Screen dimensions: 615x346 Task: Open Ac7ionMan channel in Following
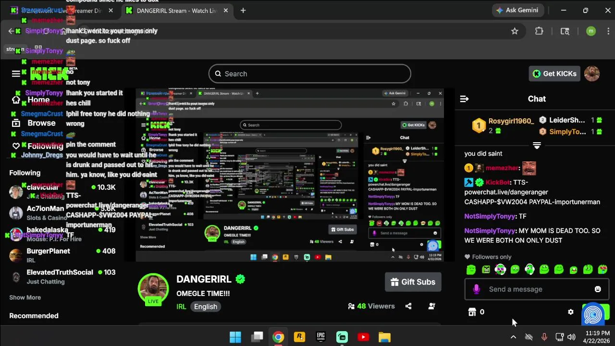pos(62,213)
